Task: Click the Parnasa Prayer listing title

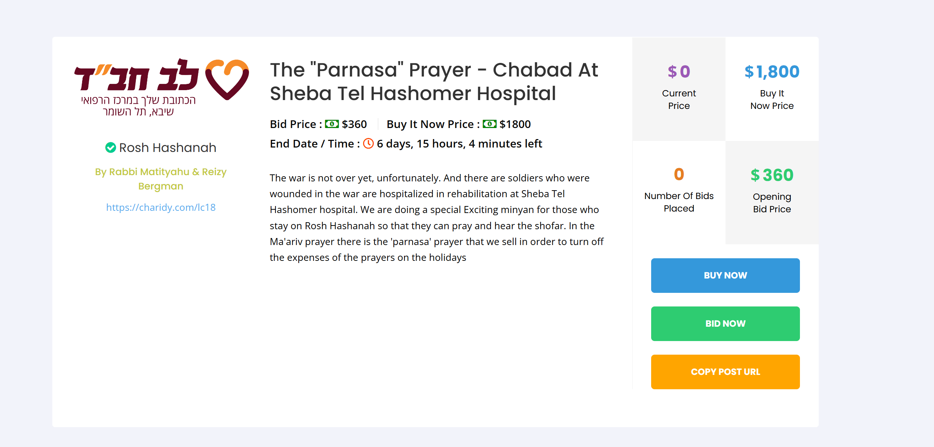Action: [x=434, y=81]
